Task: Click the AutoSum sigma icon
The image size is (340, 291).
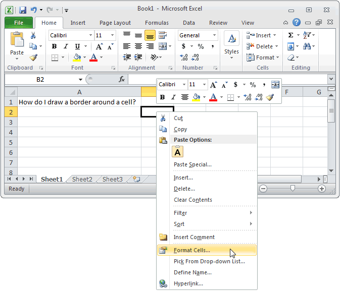Action: click(291, 35)
